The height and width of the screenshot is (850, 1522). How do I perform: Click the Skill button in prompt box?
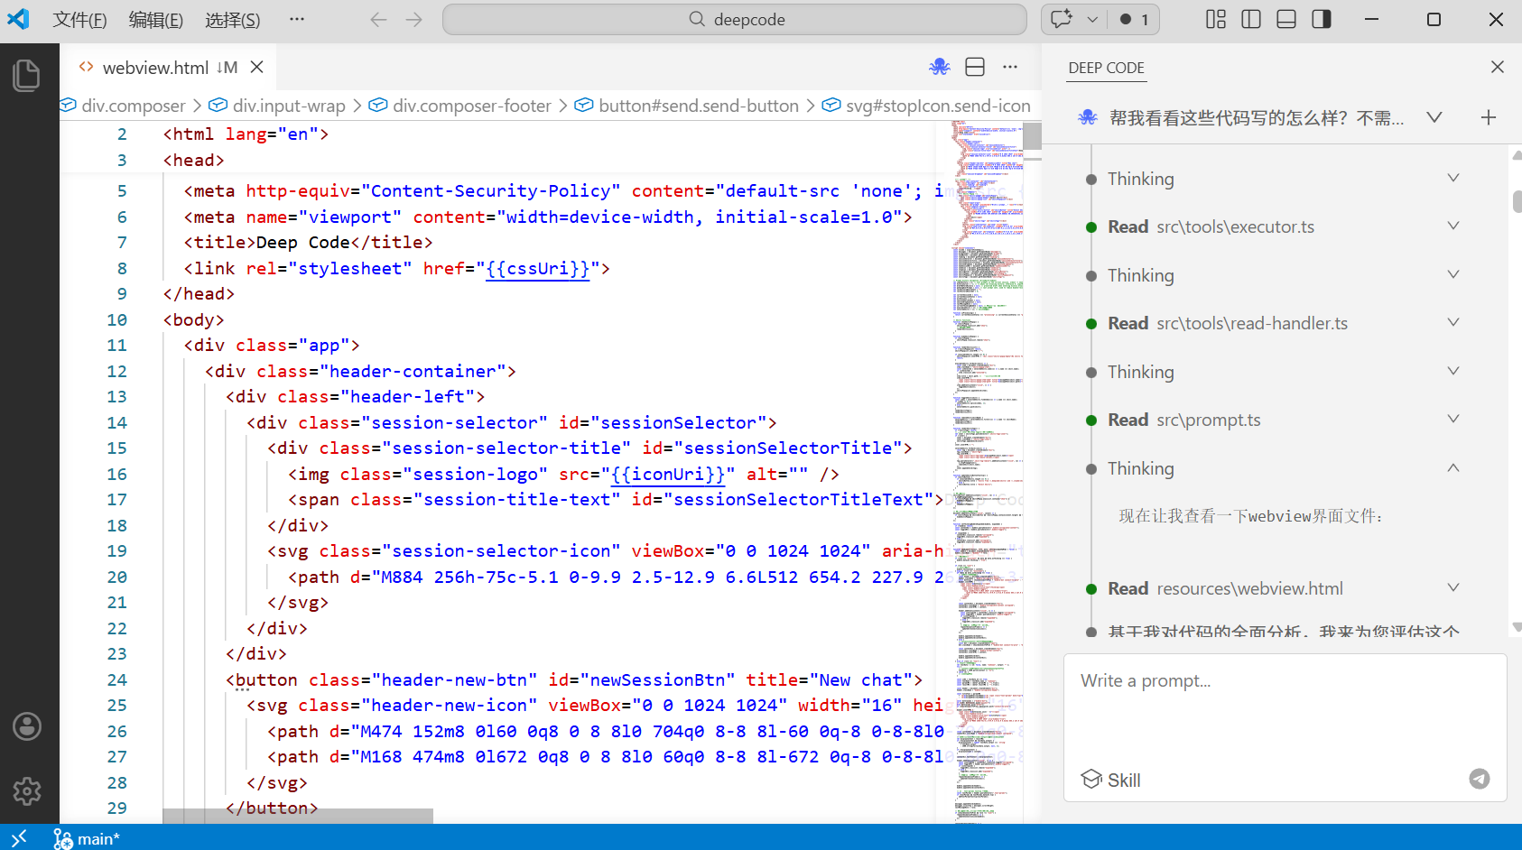pos(1111,780)
